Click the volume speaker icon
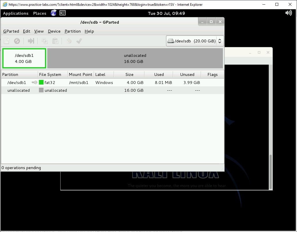The image size is (297, 232). (288, 13)
